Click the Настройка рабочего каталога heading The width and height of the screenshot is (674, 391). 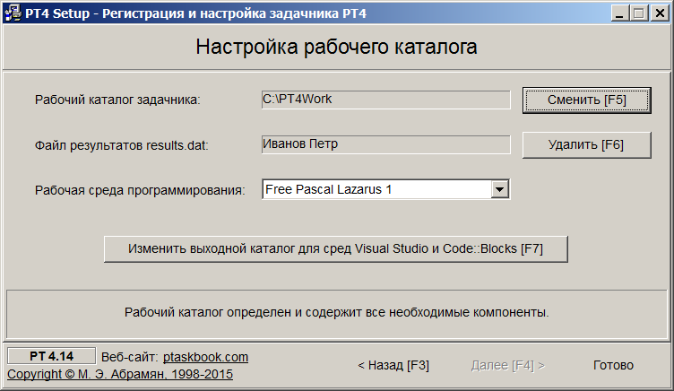(337, 47)
